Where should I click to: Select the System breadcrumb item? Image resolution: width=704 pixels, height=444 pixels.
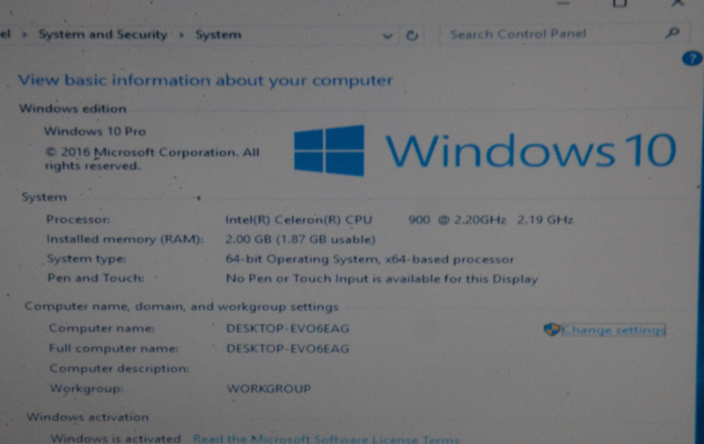pos(218,34)
